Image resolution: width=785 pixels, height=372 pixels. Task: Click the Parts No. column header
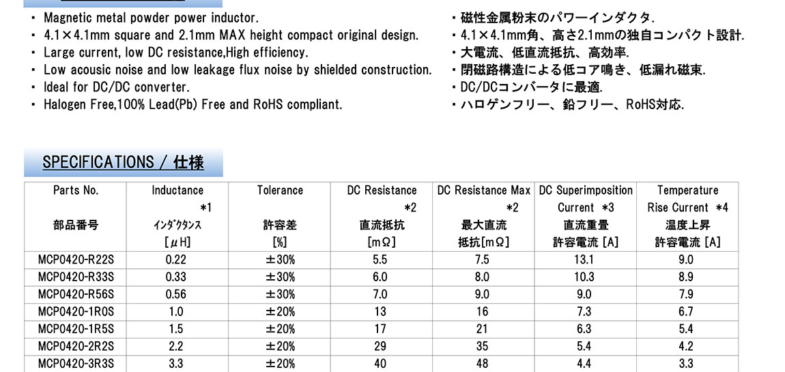point(76,190)
